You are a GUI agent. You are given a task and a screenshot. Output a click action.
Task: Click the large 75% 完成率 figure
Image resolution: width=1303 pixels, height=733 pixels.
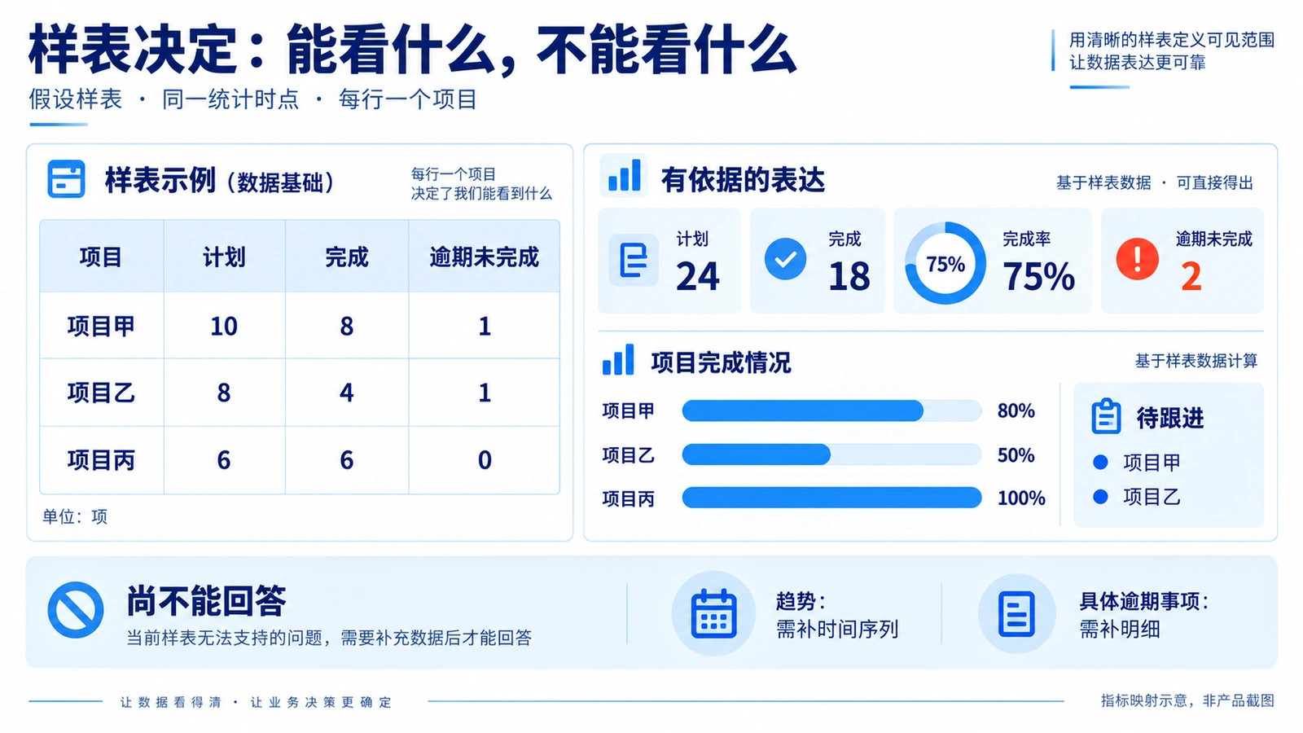(x=1039, y=277)
